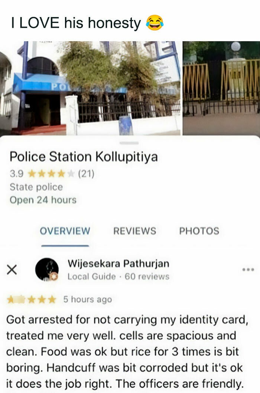Viewport: 260px width, 393px height.
Task: Tap the Police Station Kollupitiya title
Action: coord(84,157)
